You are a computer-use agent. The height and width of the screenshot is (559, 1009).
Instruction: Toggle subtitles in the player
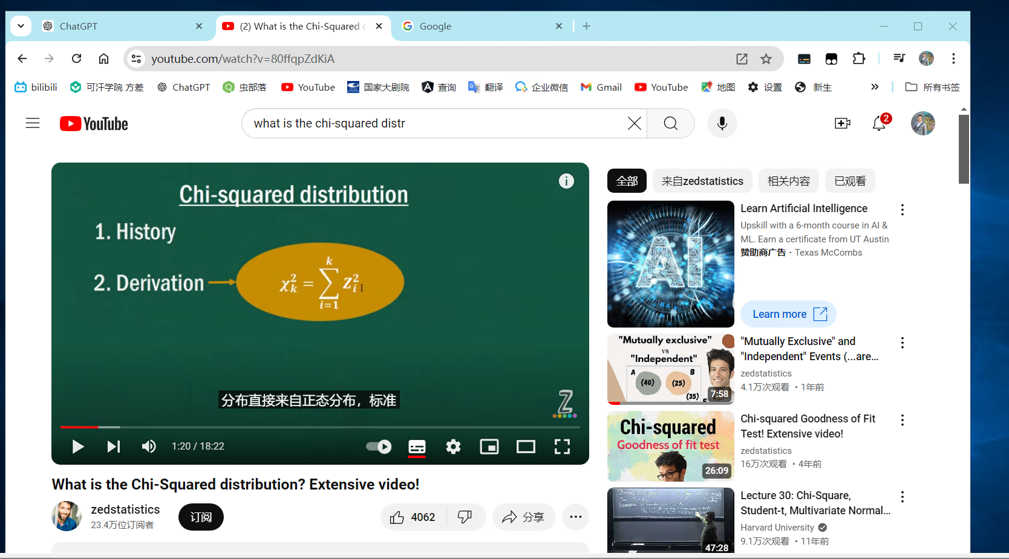[x=417, y=446]
